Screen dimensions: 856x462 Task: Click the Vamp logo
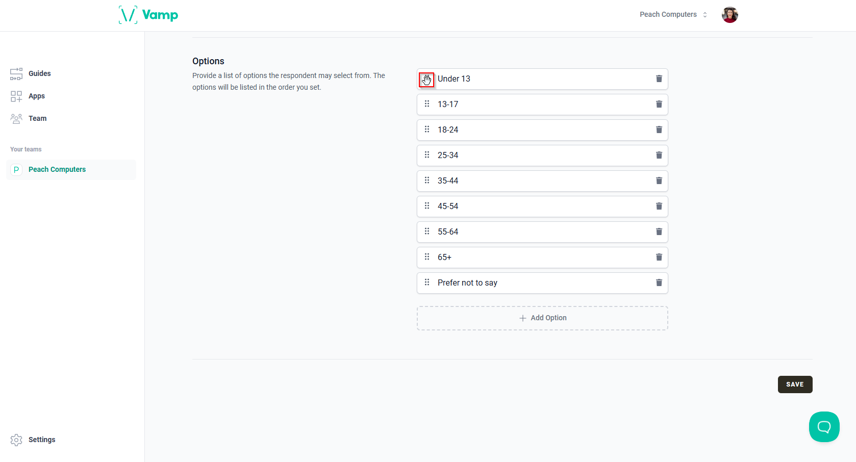[148, 15]
